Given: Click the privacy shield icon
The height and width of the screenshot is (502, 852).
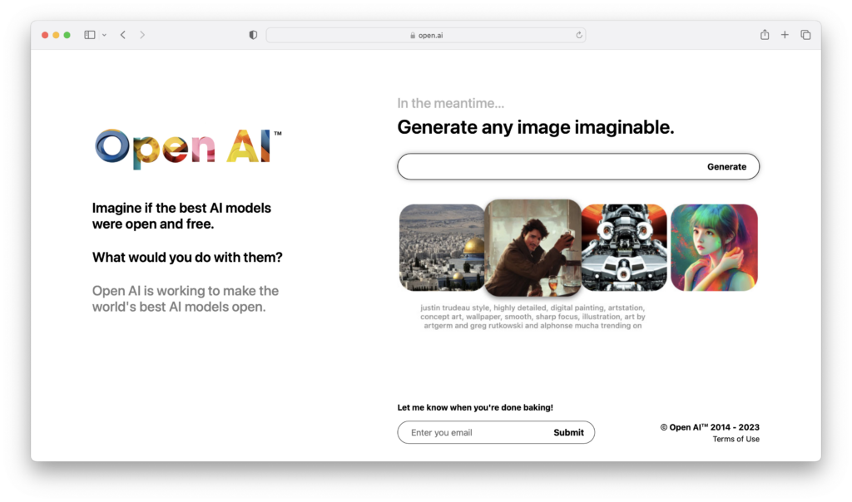Looking at the screenshot, I should pyautogui.click(x=252, y=35).
